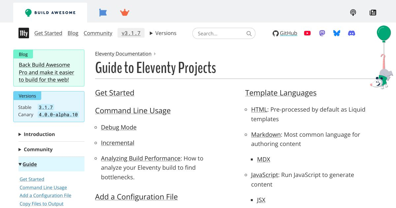Open Add a Configuration File in sidebar
Viewport: 396px width, 208px height.
click(46, 195)
